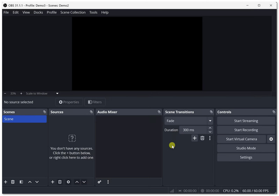Float the Sources dock panel

91,112
